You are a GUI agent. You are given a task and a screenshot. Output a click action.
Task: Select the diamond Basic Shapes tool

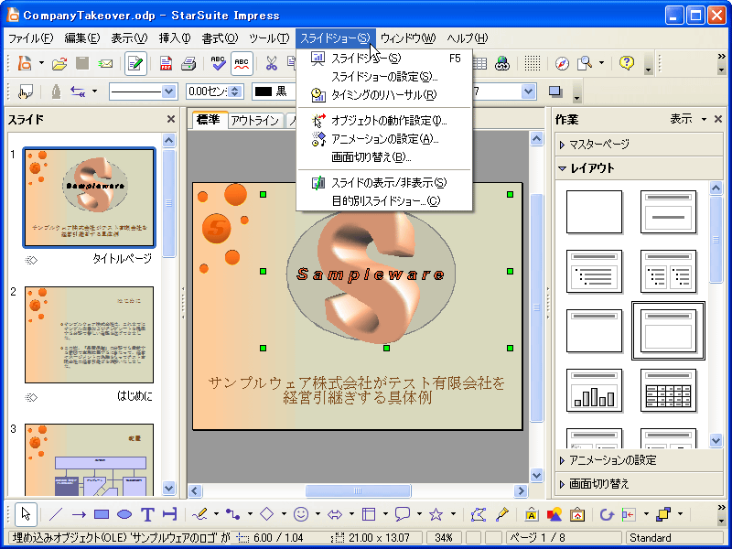point(266,514)
